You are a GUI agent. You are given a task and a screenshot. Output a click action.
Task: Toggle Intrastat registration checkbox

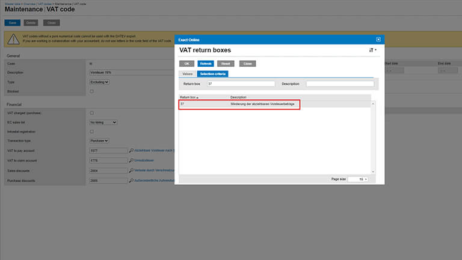pyautogui.click(x=91, y=131)
